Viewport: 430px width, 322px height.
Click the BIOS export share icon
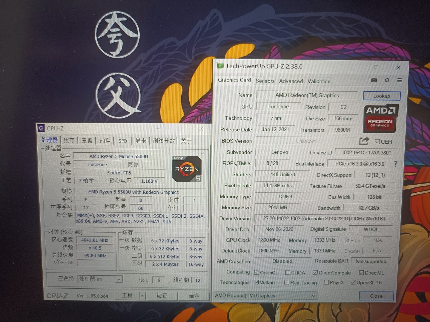(364, 141)
